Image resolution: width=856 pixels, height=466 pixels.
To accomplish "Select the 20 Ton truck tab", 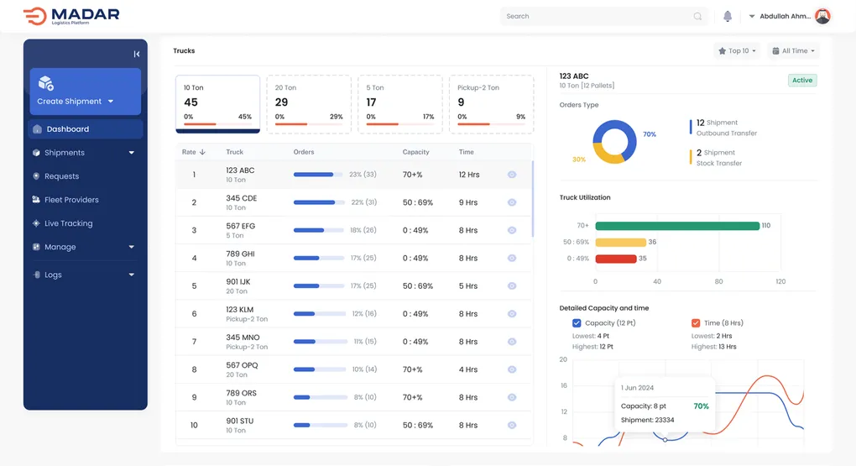I will (x=308, y=104).
